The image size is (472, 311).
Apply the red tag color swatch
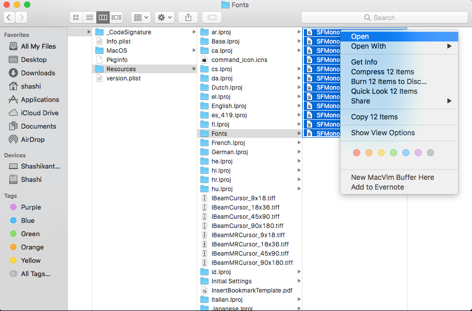(357, 152)
